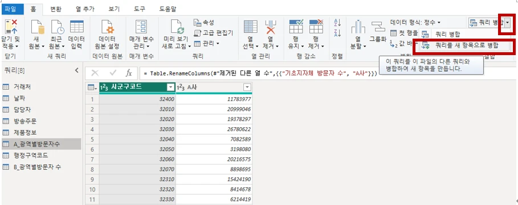
Task: Open the 최근 원본 icon
Action: pyautogui.click(x=57, y=27)
